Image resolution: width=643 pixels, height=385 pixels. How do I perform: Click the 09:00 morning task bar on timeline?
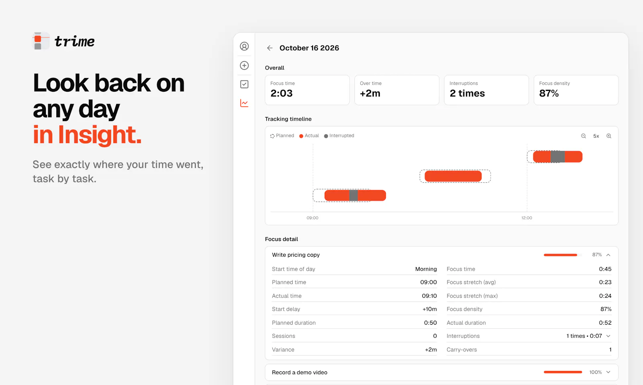pyautogui.click(x=355, y=196)
